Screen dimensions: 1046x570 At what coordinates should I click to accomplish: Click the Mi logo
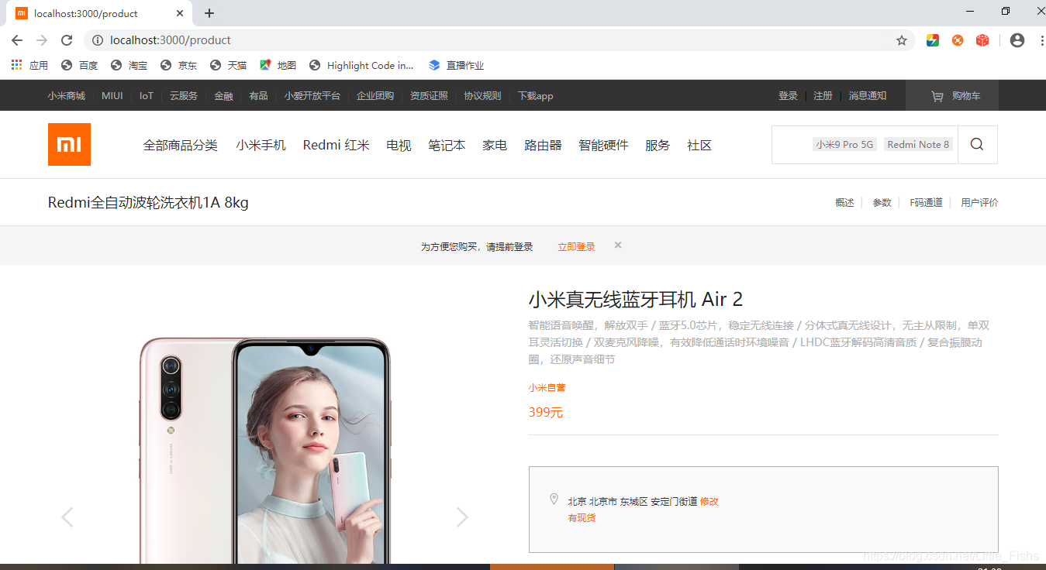pos(69,144)
